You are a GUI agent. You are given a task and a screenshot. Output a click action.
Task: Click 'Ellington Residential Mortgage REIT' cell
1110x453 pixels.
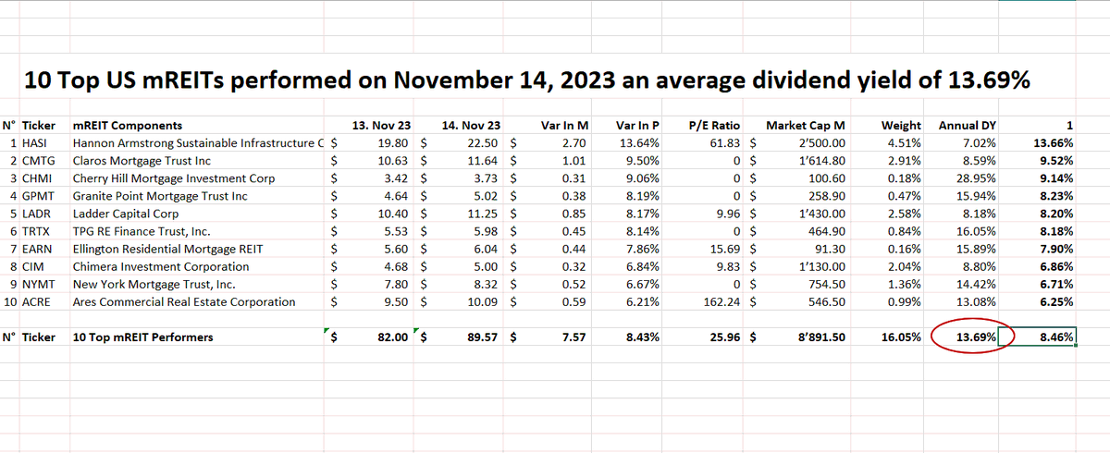tap(167, 249)
